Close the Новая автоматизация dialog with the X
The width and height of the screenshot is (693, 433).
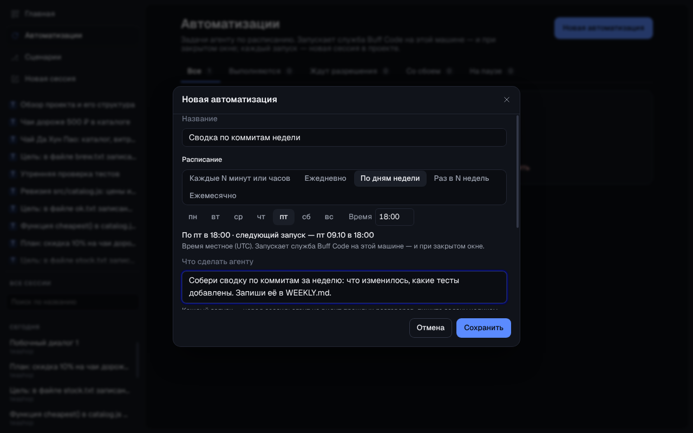point(507,100)
